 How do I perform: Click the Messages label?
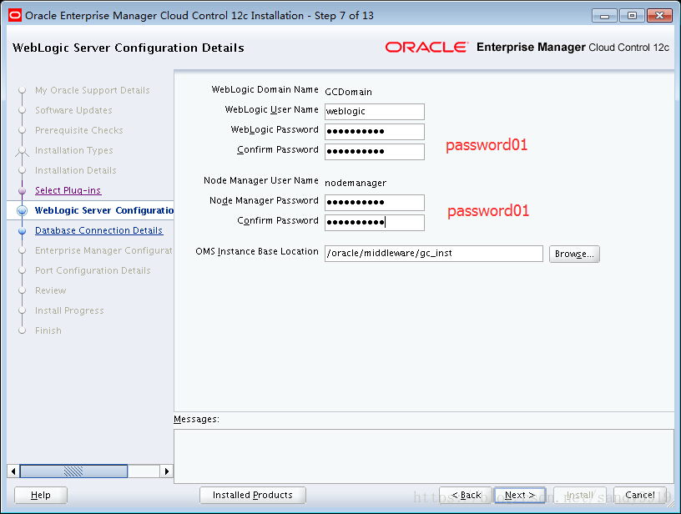coord(196,420)
